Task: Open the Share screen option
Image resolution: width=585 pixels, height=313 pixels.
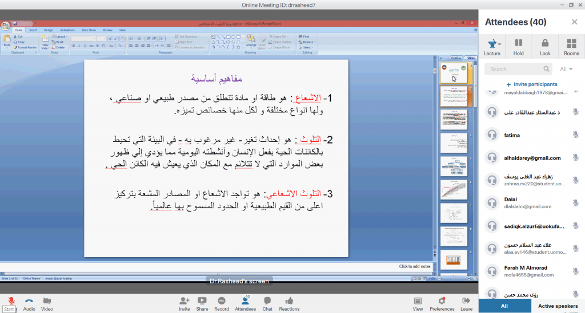Action: pos(202,300)
